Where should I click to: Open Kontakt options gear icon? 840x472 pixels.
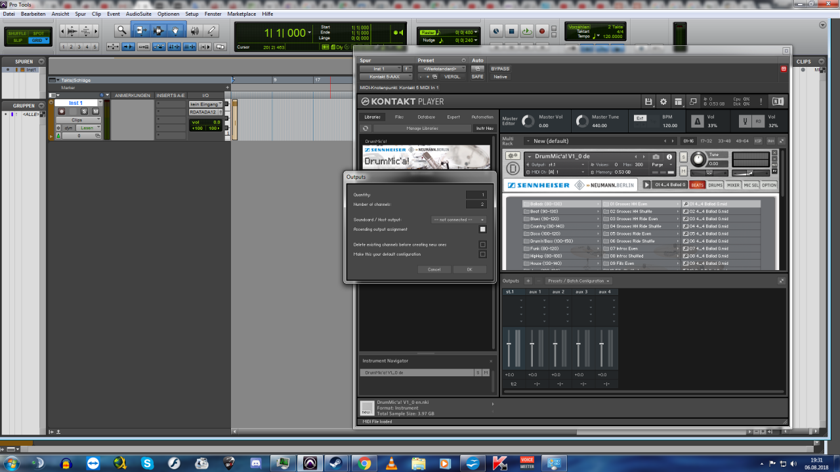click(x=663, y=102)
